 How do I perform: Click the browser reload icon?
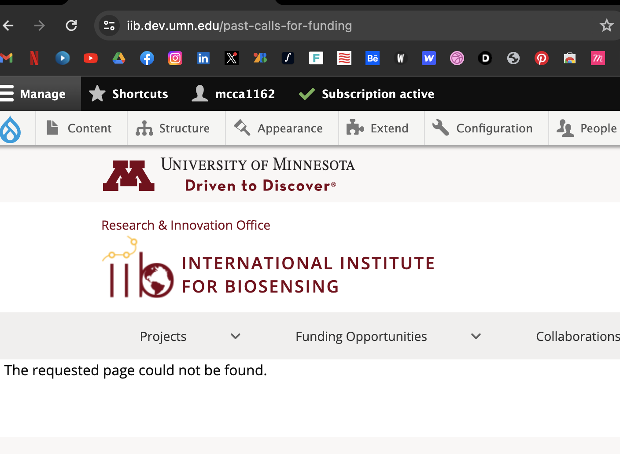[71, 26]
